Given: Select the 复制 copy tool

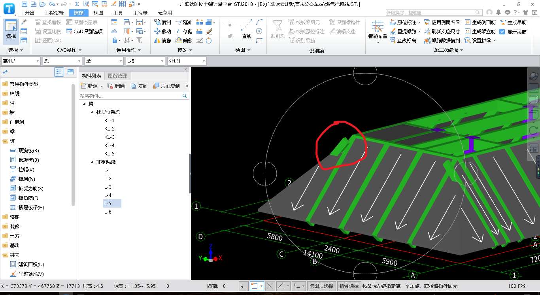Looking at the screenshot, I should point(163,23).
